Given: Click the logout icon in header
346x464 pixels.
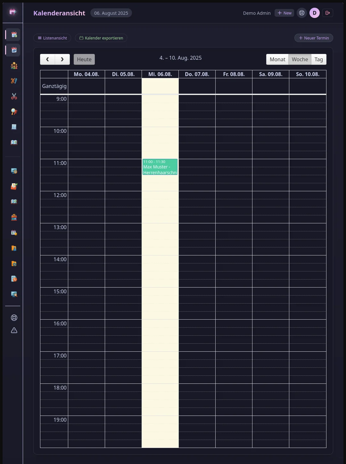Looking at the screenshot, I should pyautogui.click(x=327, y=13).
